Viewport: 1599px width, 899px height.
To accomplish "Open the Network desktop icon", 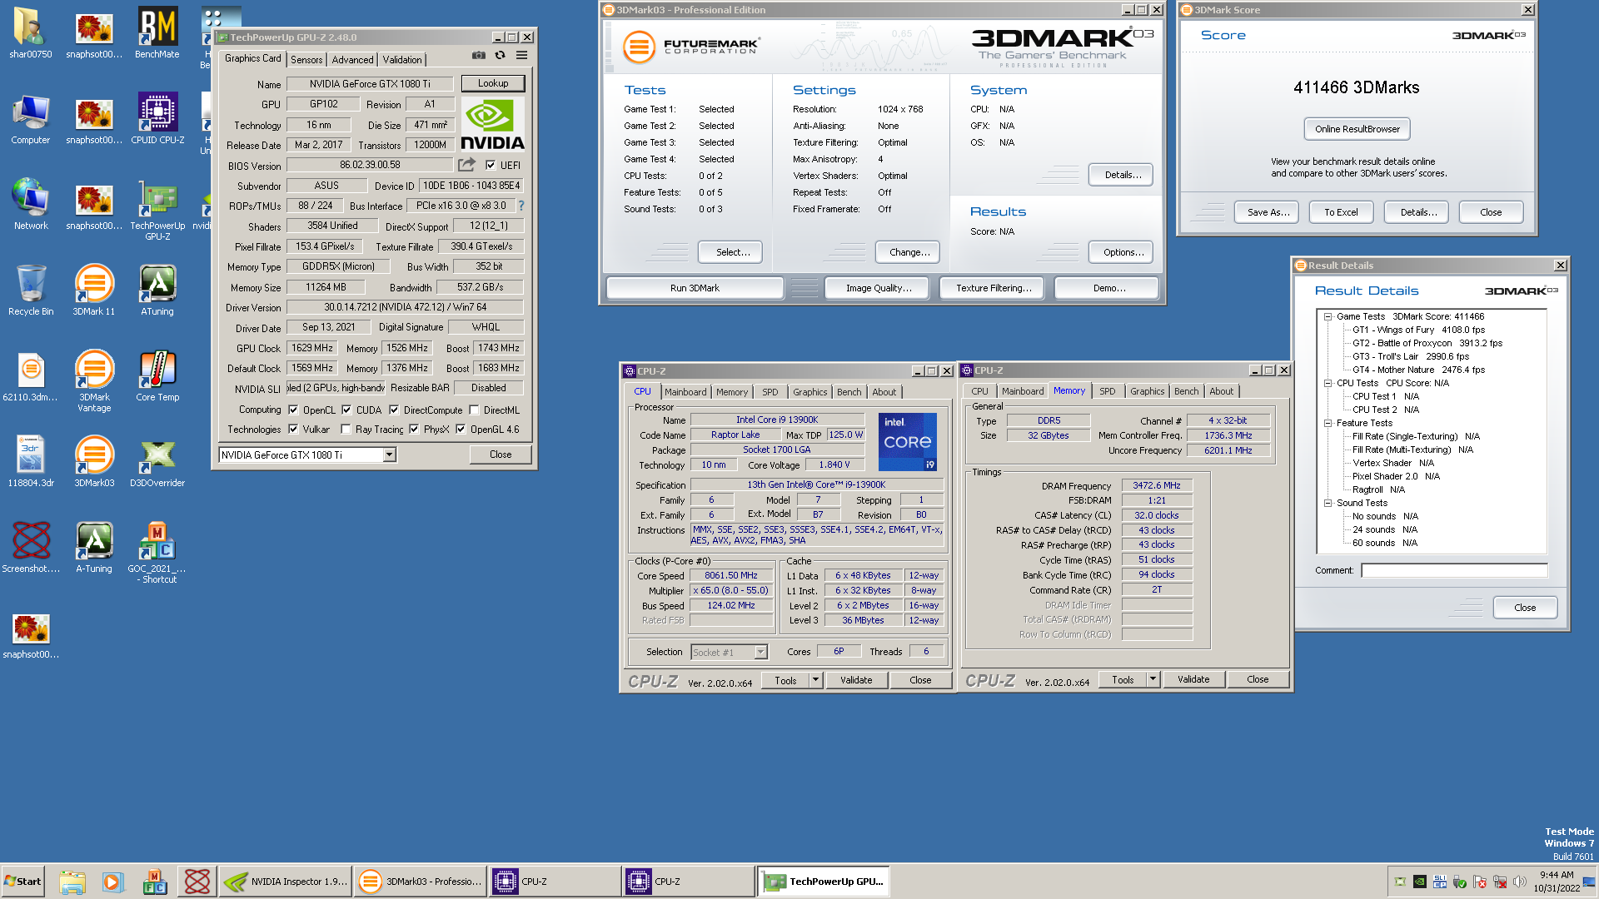I will (x=31, y=204).
